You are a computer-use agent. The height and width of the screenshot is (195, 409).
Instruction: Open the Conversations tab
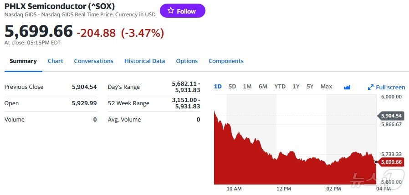[93, 61]
